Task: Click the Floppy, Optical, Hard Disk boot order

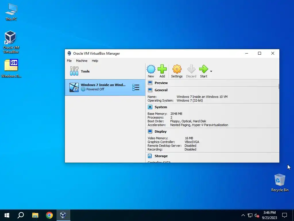Action: (188, 121)
